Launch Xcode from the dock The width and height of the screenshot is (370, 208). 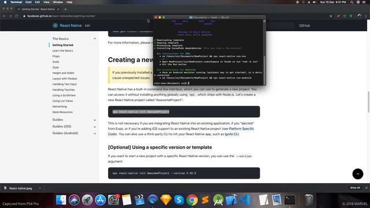[x=231, y=200]
